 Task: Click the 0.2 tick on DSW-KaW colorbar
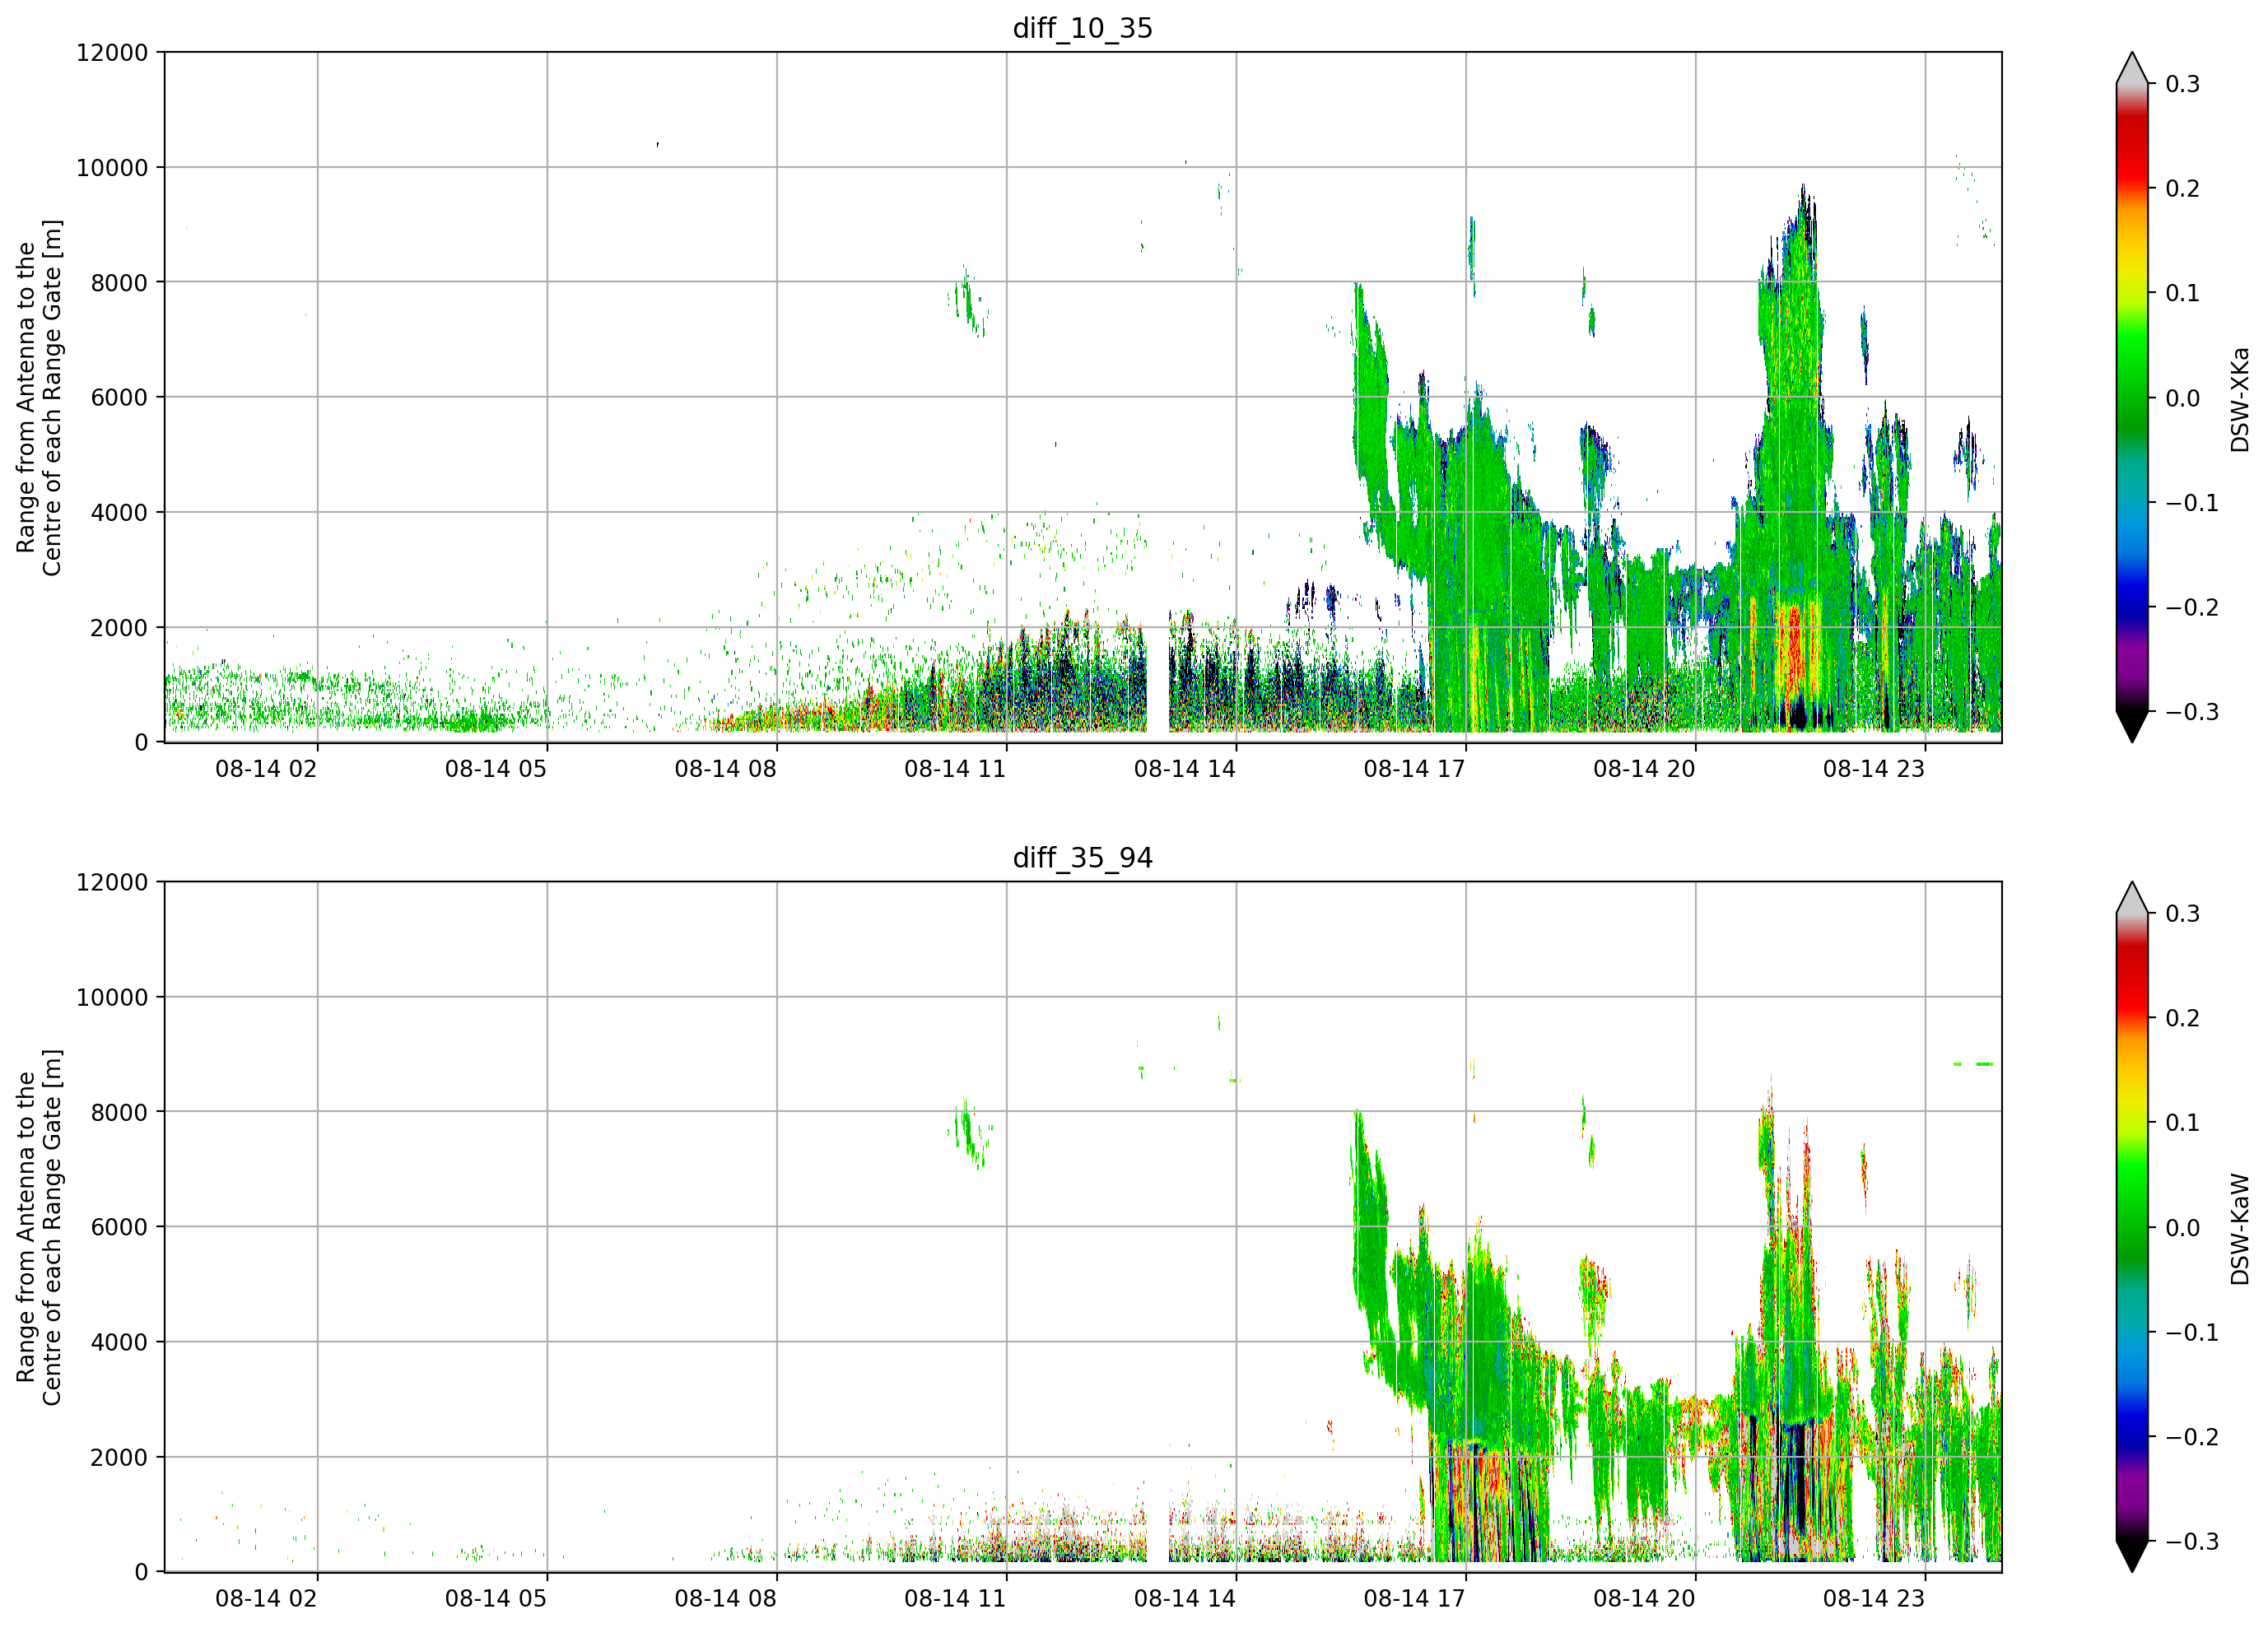(2182, 1018)
